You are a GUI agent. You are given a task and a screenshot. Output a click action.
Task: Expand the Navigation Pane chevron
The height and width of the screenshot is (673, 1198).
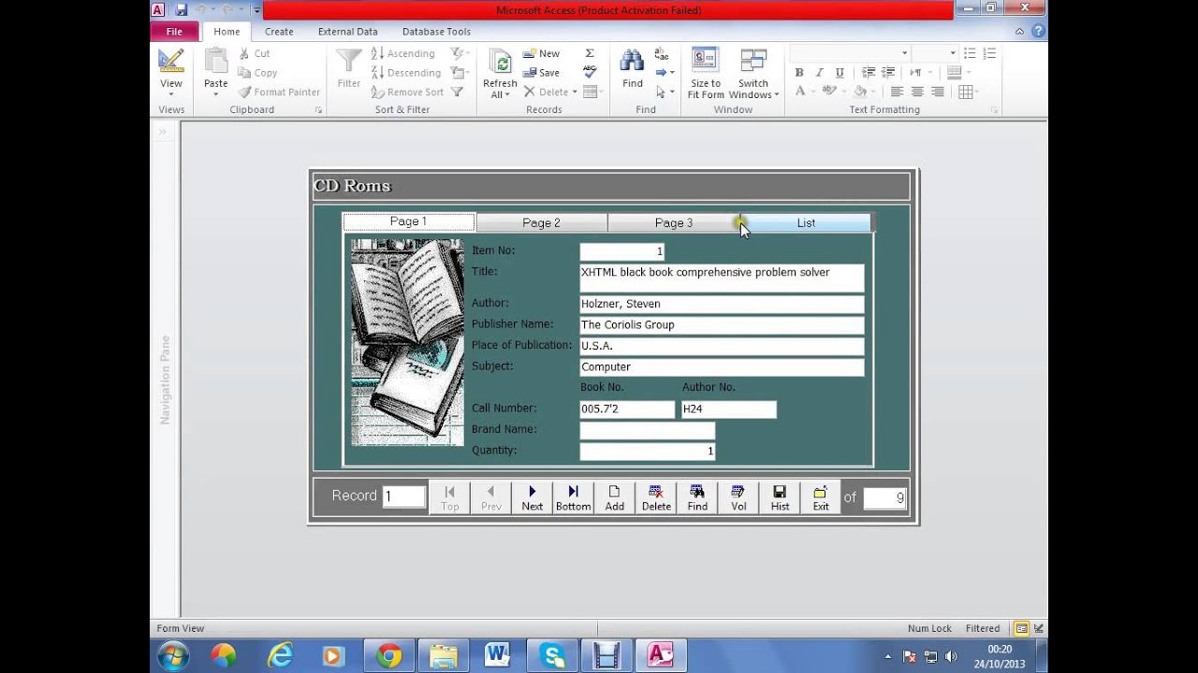pos(162,132)
